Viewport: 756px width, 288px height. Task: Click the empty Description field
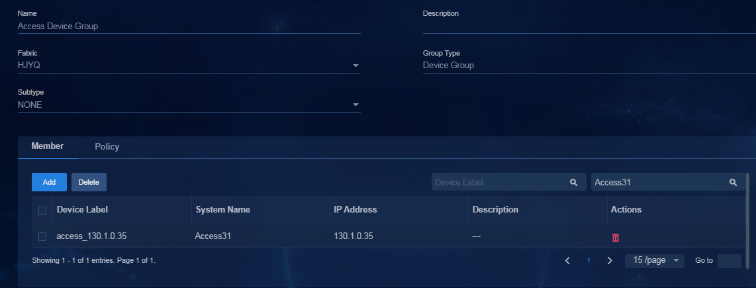[x=589, y=26]
